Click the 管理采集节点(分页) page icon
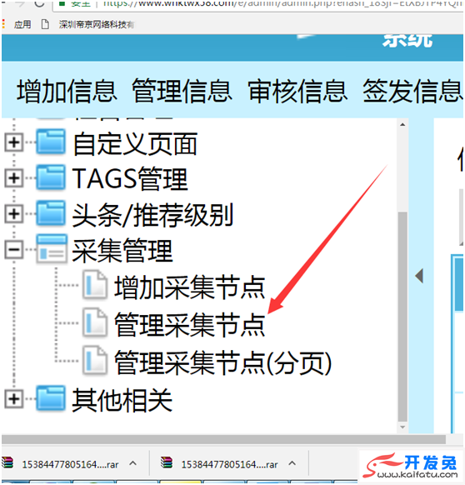This screenshot has width=465, height=485. 95,360
